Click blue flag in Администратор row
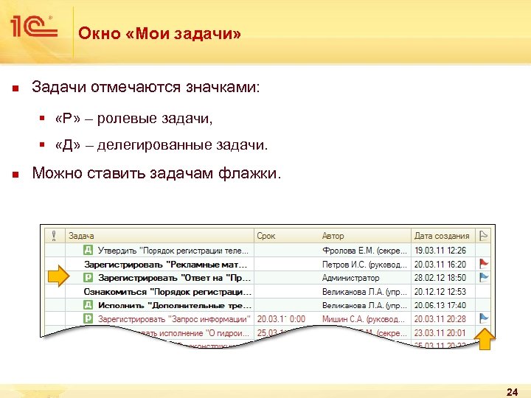 484,278
